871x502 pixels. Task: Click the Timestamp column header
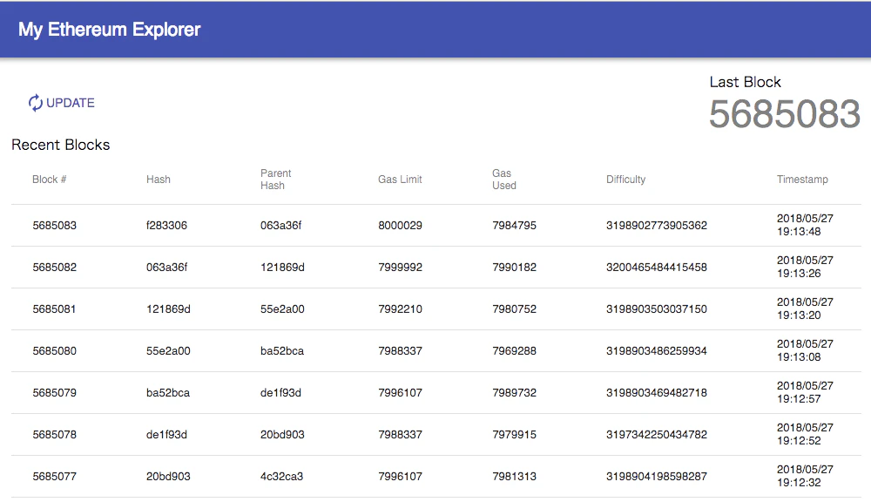802,179
